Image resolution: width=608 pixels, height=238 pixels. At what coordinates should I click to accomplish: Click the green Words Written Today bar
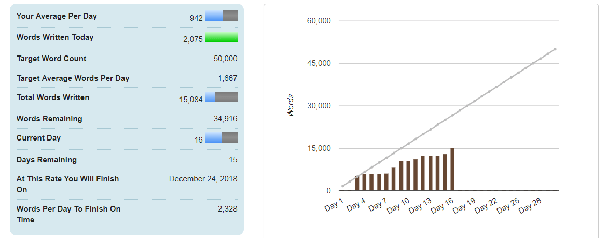pyautogui.click(x=221, y=37)
